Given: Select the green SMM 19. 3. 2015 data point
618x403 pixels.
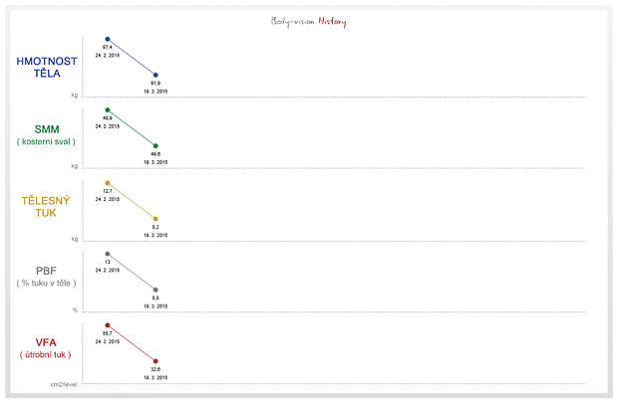Looking at the screenshot, I should (155, 145).
